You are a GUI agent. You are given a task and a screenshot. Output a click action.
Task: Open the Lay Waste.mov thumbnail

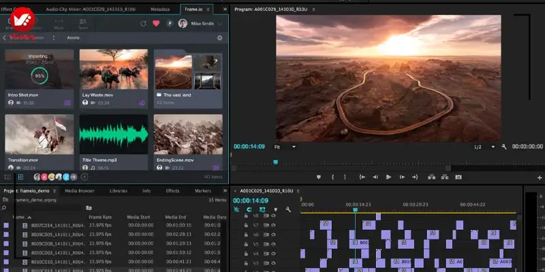point(114,69)
